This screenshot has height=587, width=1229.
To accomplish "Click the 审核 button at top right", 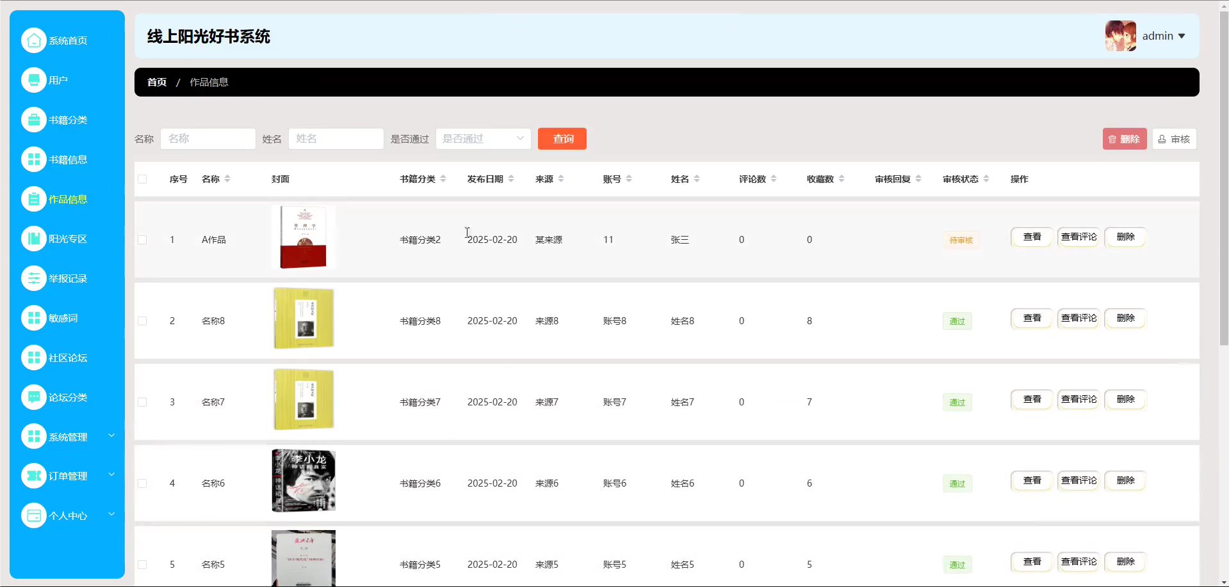I will (1175, 139).
